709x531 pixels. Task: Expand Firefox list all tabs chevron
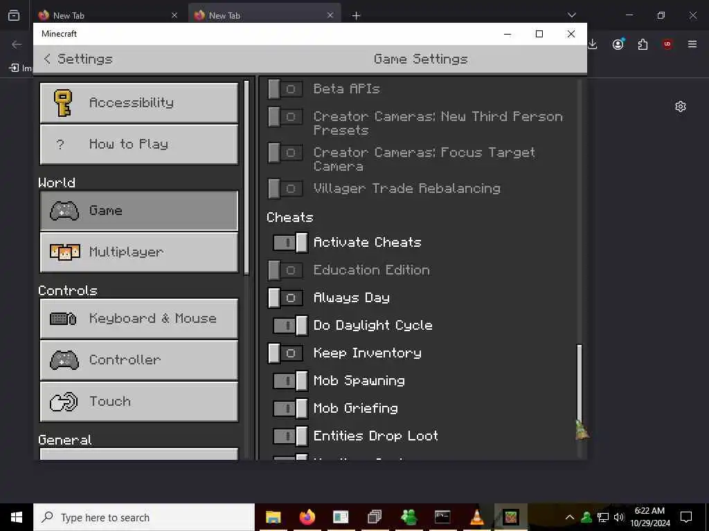571,15
